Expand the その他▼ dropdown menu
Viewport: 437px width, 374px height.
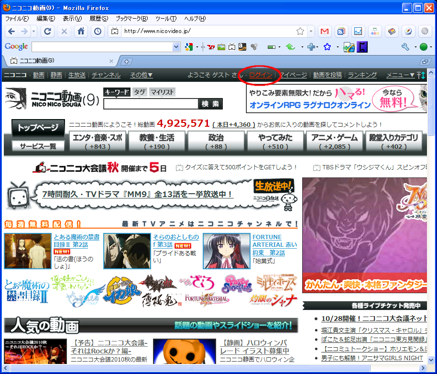click(x=141, y=75)
